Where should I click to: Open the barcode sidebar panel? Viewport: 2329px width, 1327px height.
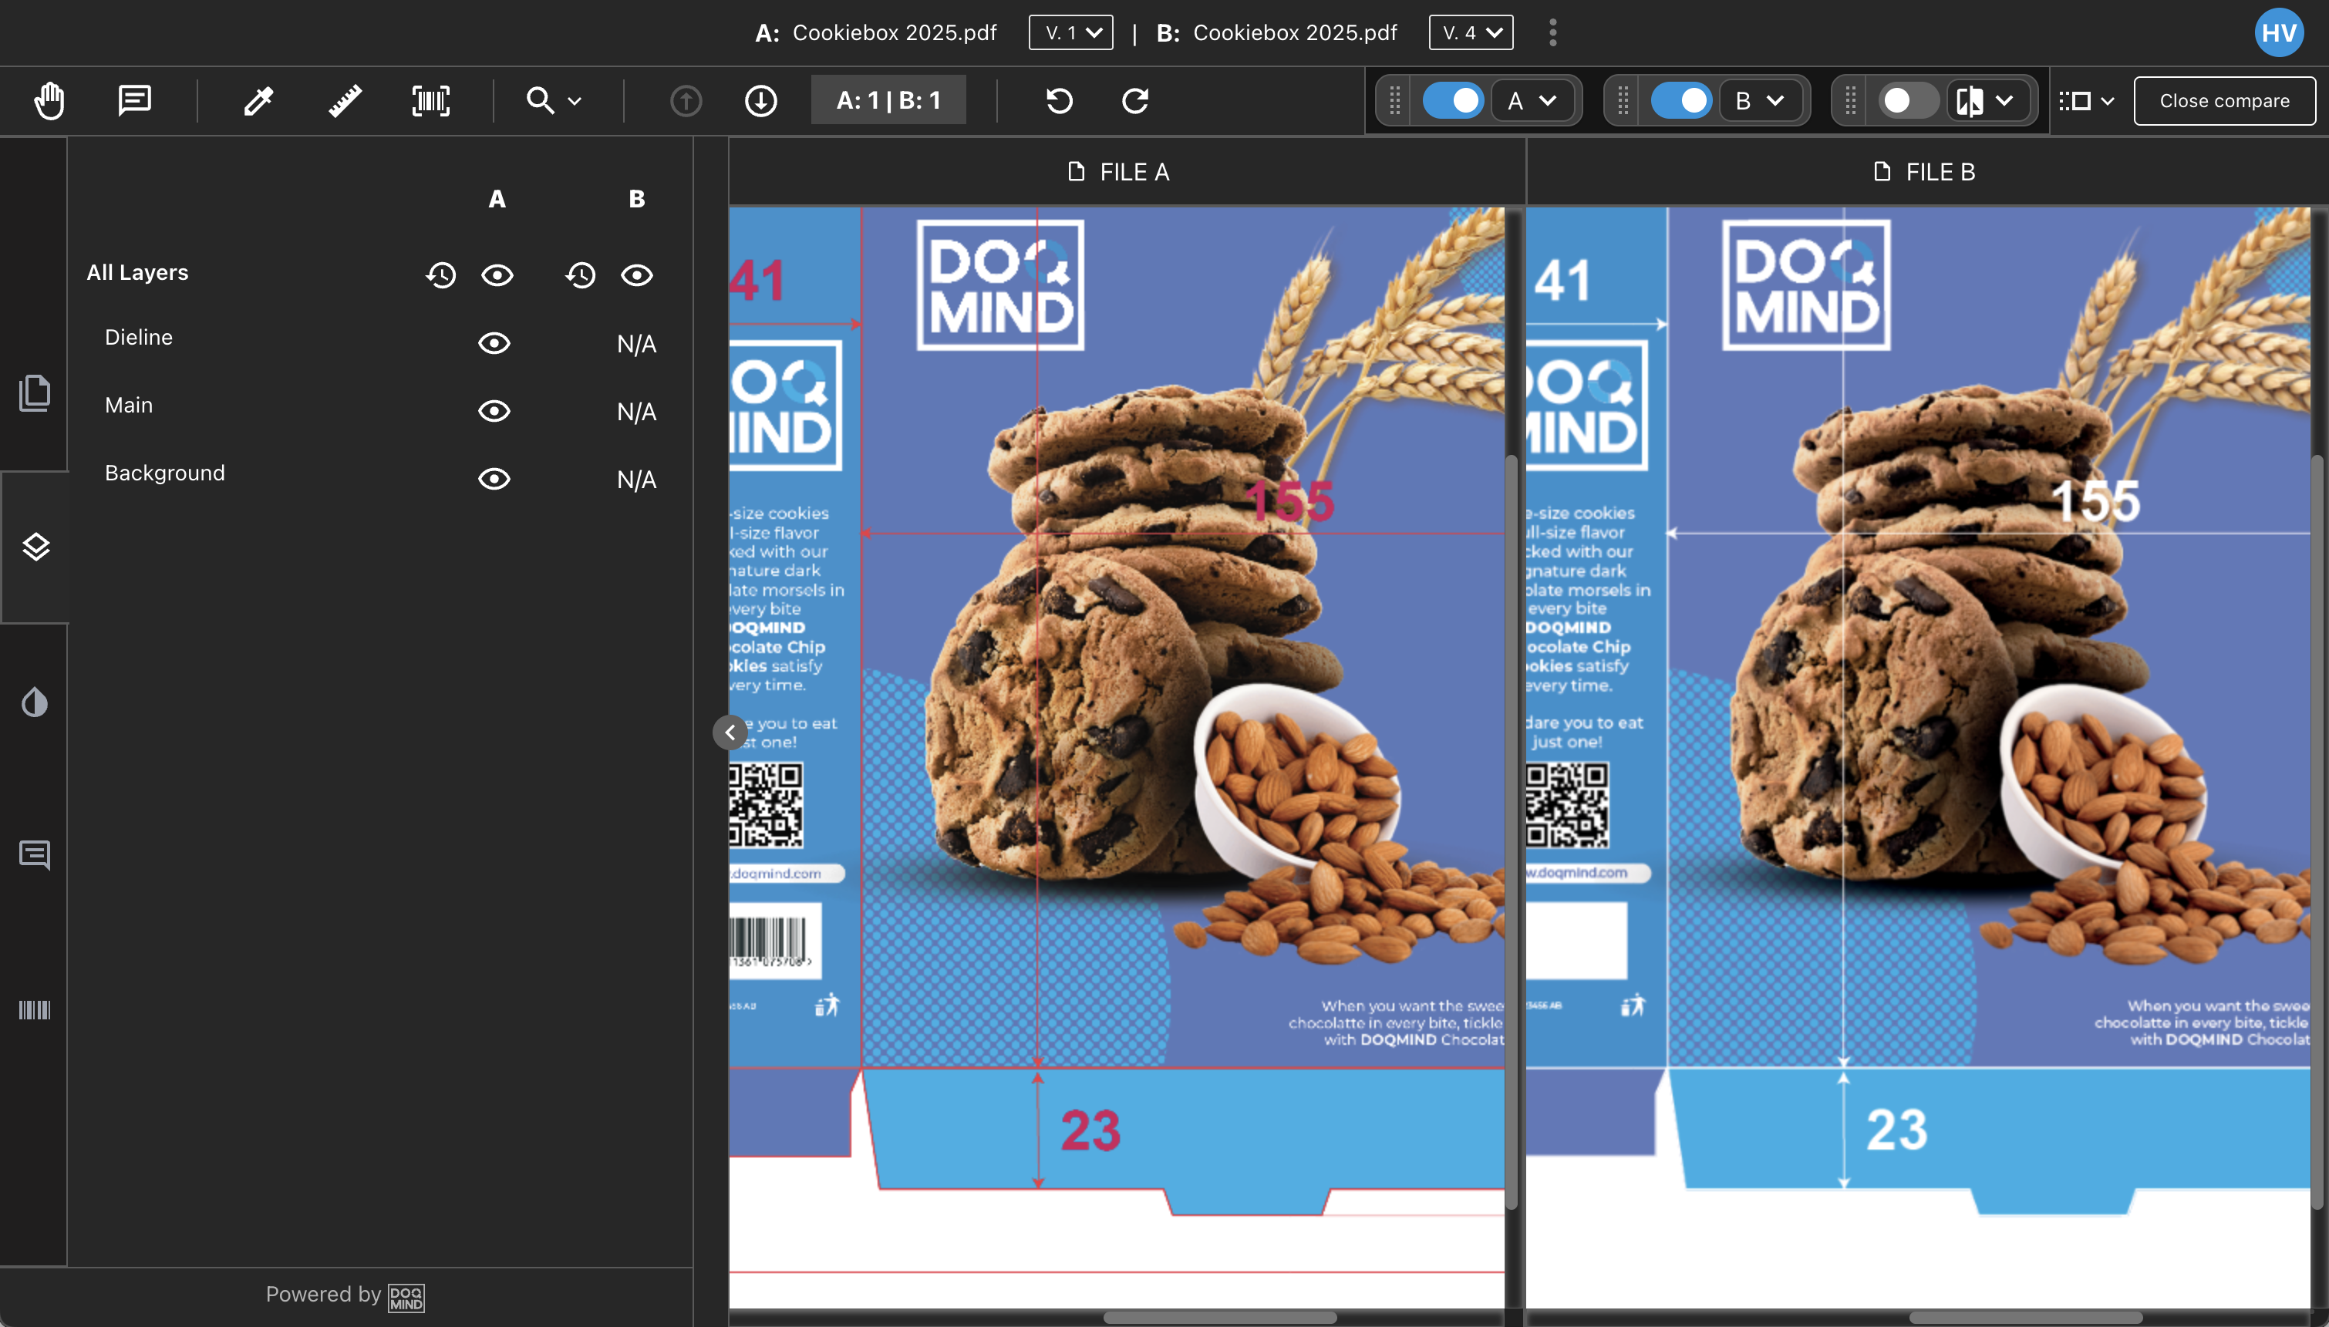pos(35,1010)
